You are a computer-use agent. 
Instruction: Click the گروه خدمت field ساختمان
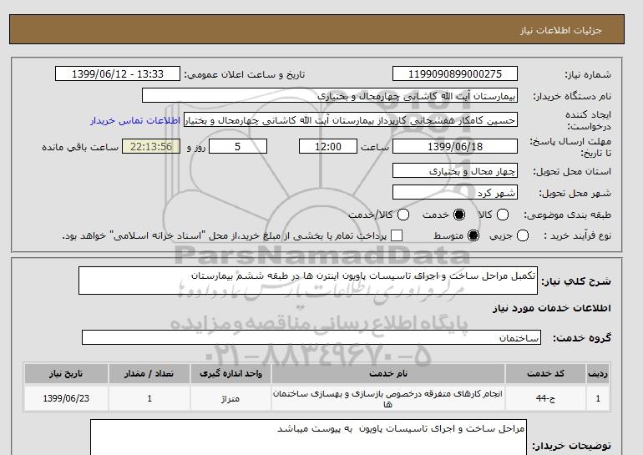point(311,338)
